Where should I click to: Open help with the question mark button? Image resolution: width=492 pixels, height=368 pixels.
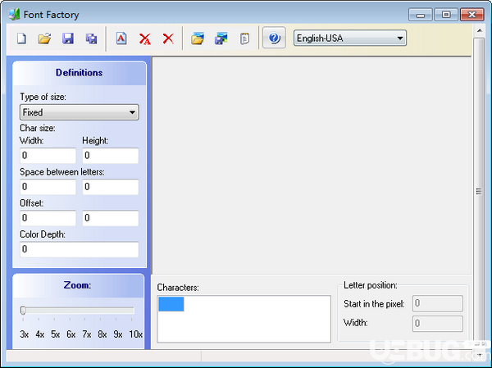(x=274, y=38)
